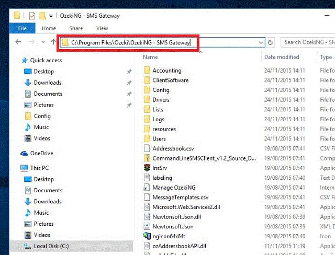Select the Users folder icon
The width and height of the screenshot is (335, 255).
(x=147, y=138)
